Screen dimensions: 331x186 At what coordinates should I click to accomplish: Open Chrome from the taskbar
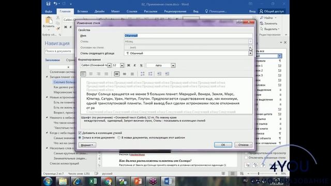click(108, 181)
